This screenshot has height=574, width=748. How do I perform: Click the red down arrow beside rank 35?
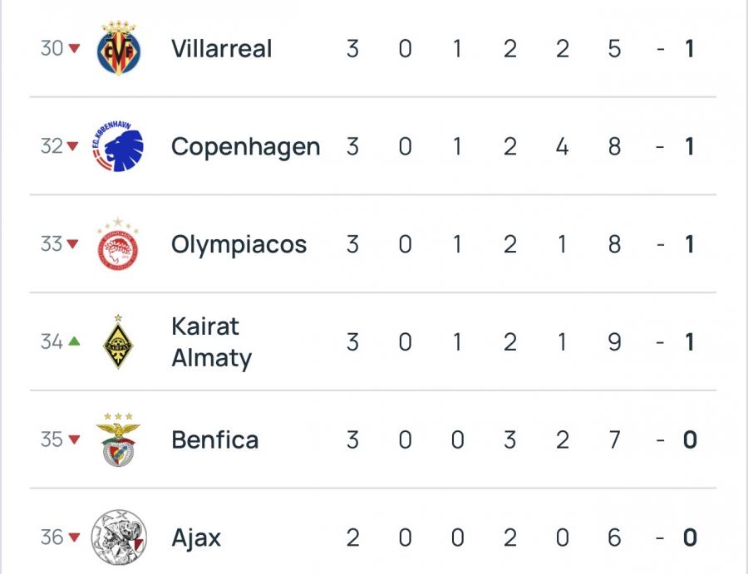click(x=74, y=439)
